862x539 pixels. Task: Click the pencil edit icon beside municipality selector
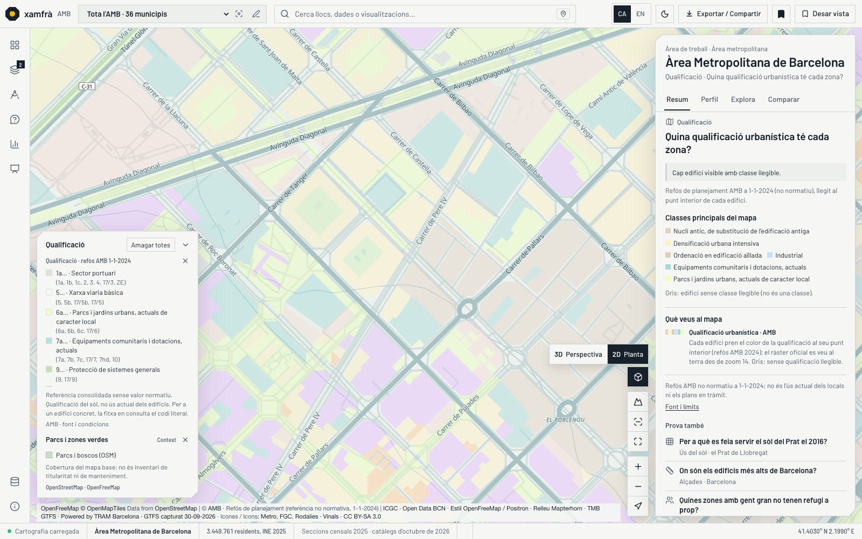click(256, 14)
